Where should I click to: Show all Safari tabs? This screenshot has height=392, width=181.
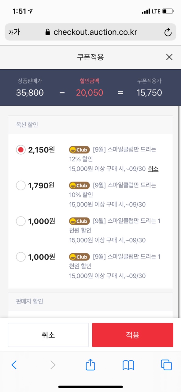click(x=166, y=365)
